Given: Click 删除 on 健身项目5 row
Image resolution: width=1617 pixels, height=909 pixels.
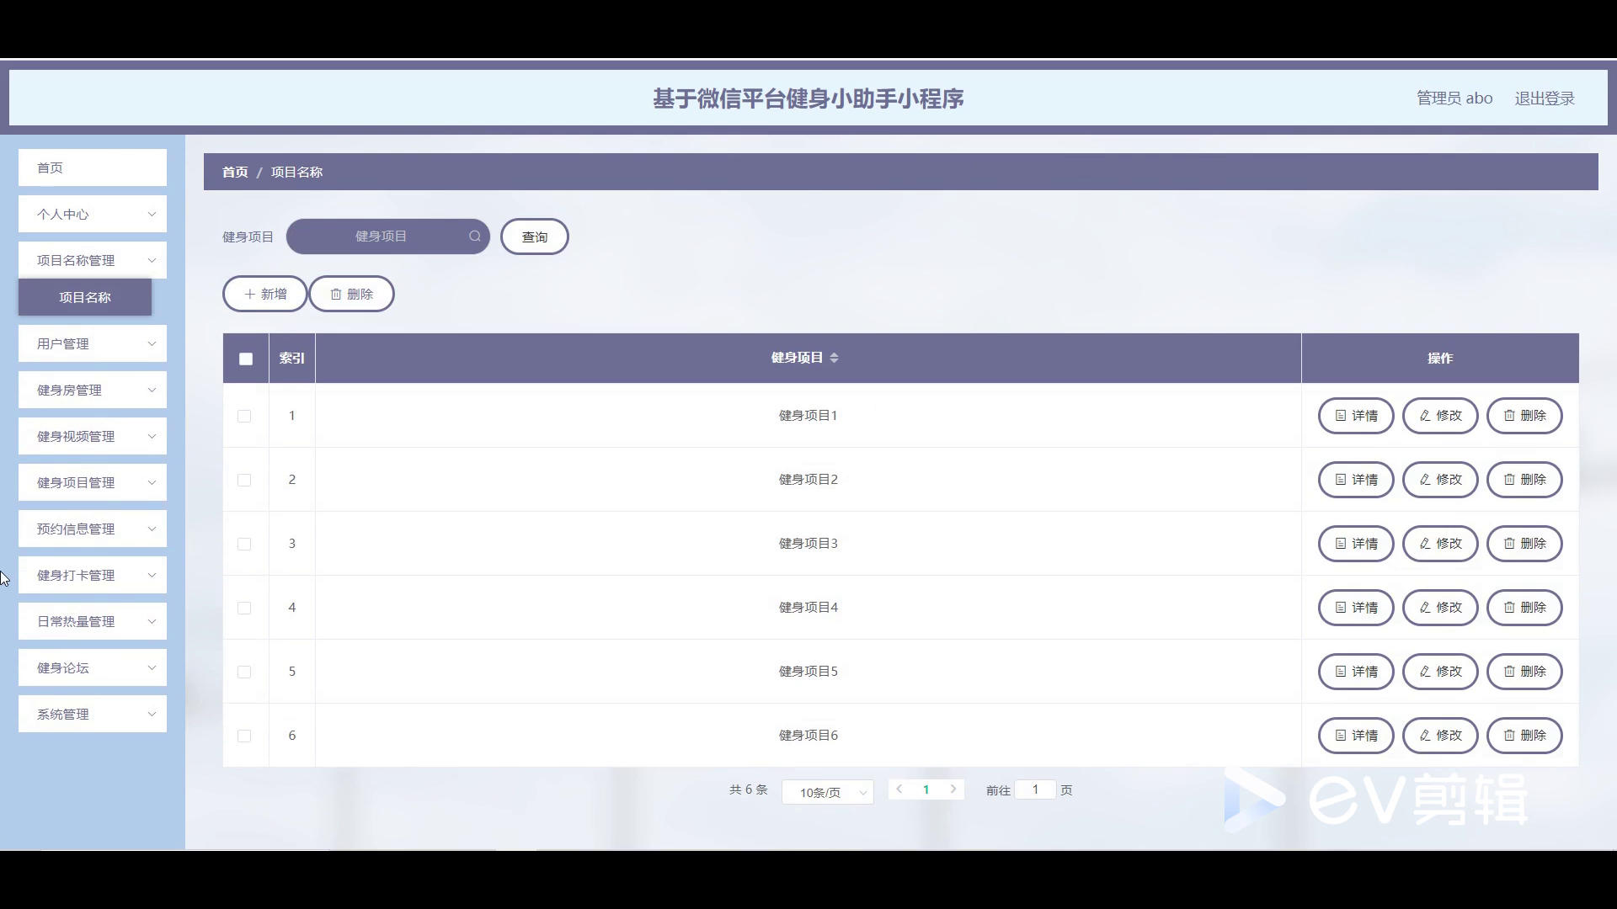Looking at the screenshot, I should pos(1524,672).
